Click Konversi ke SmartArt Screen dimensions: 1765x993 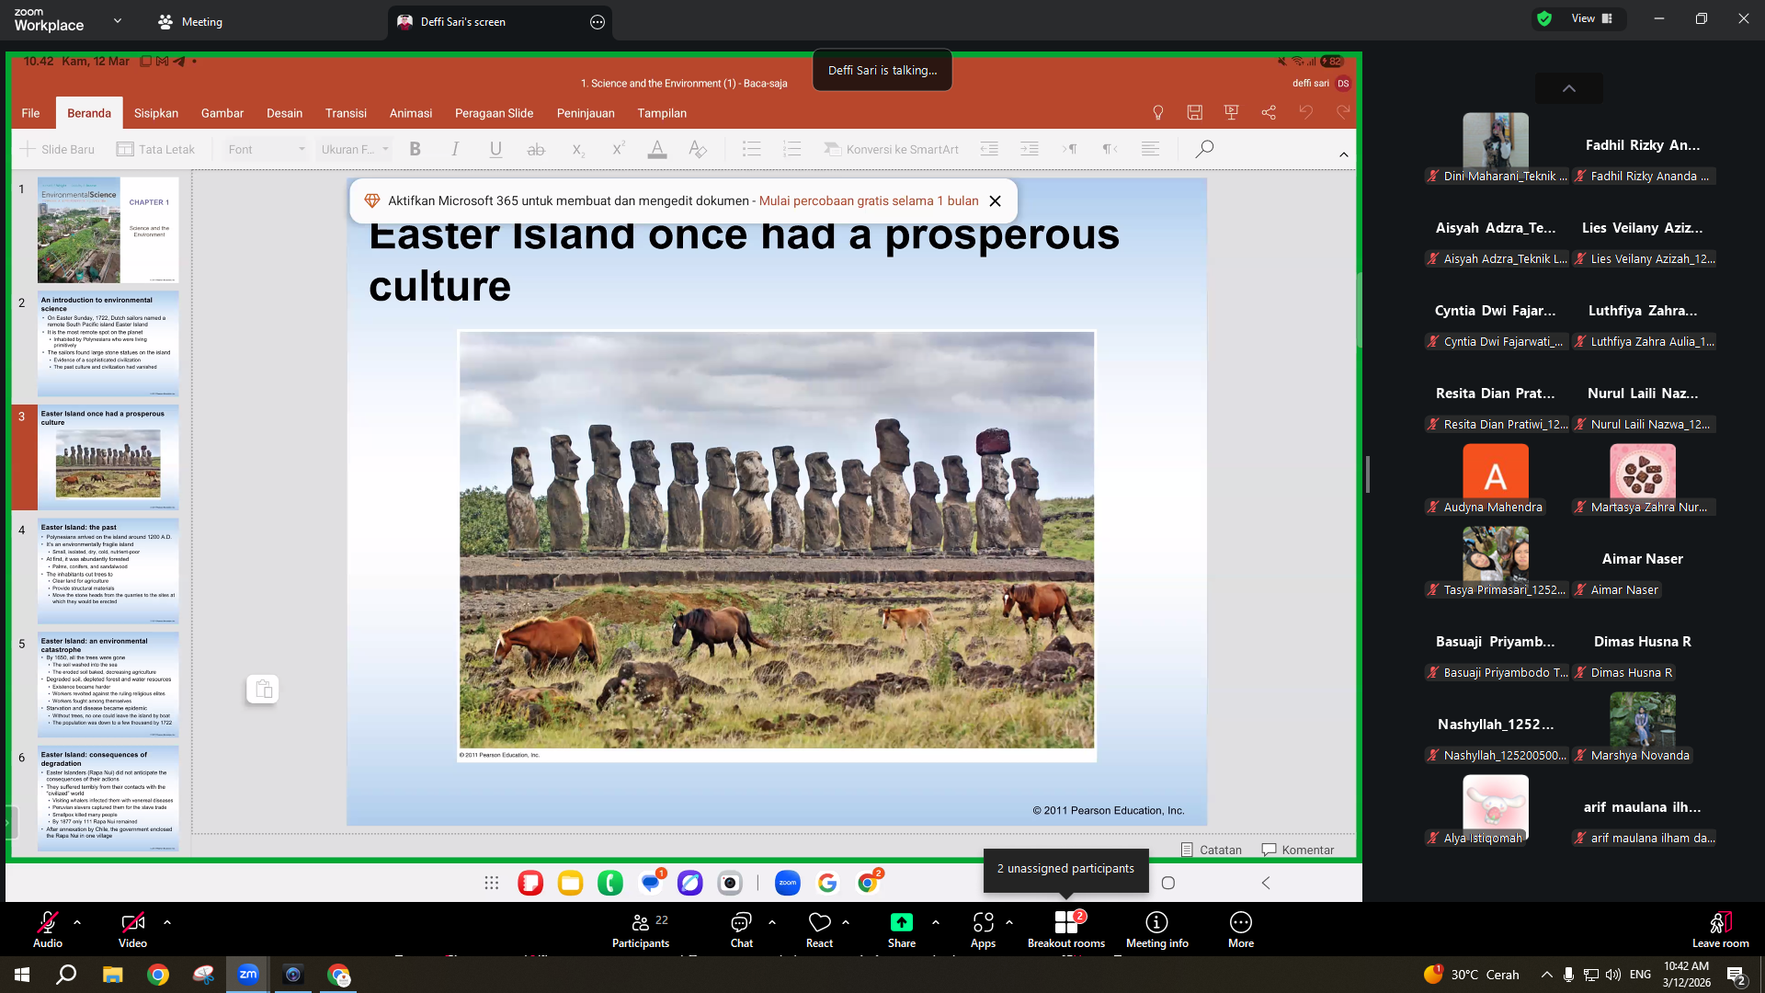(891, 149)
